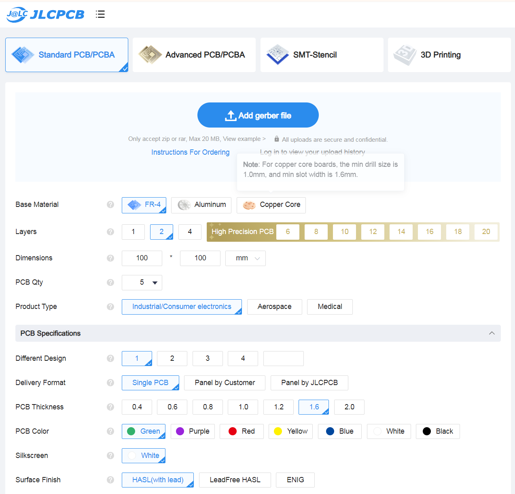Open help for Silkscreen
This screenshot has width=515, height=494.
tap(110, 456)
